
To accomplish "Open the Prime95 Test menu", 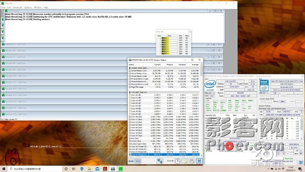I will tap(3, 8).
